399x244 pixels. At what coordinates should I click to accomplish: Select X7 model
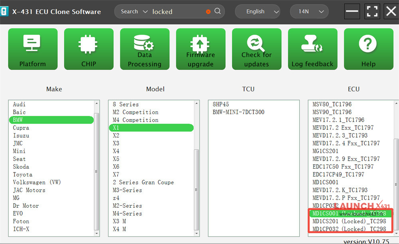pyautogui.click(x=151, y=174)
